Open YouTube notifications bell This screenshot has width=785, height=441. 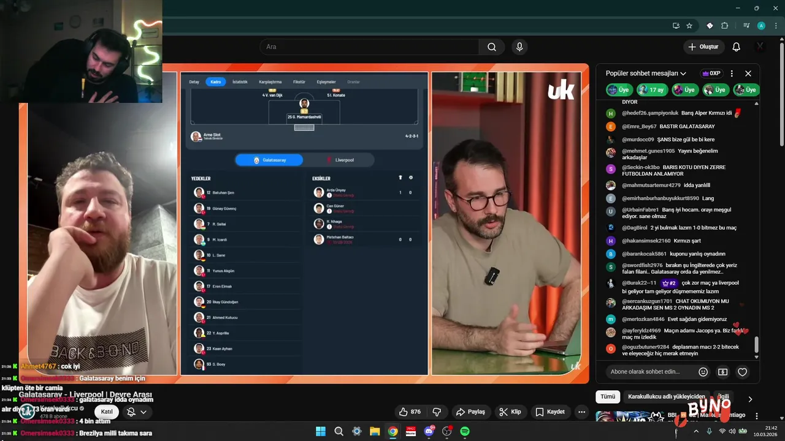(x=737, y=47)
